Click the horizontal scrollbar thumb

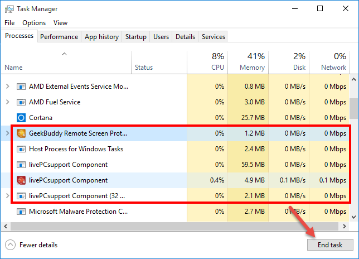click(174, 227)
